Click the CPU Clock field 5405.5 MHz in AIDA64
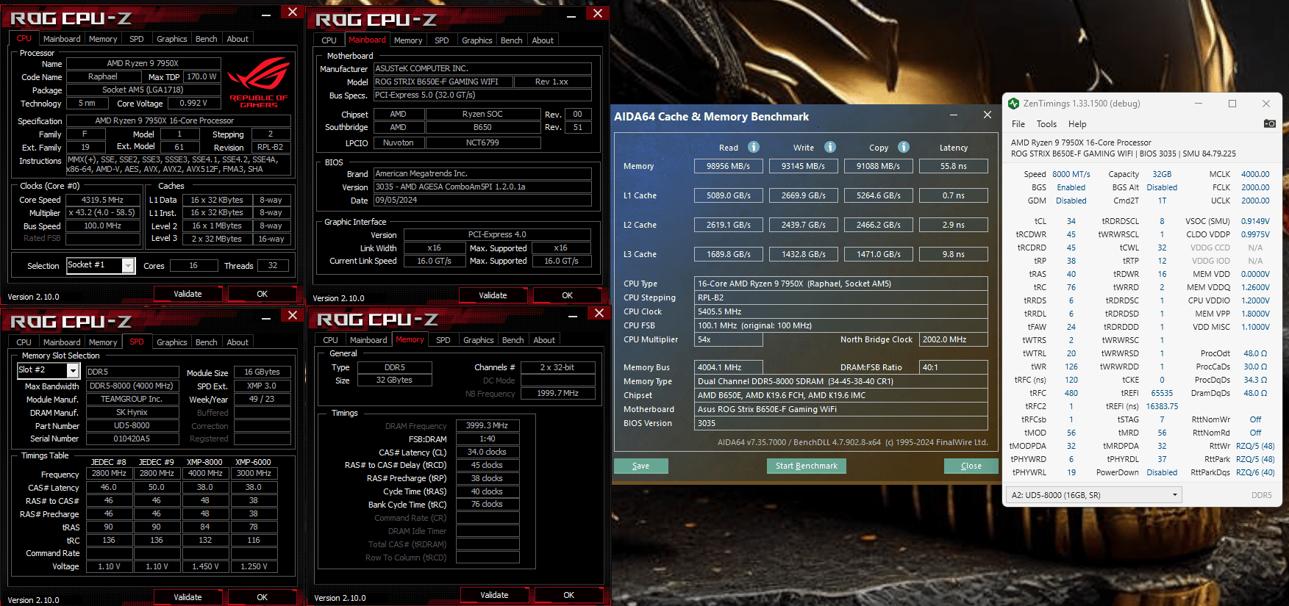This screenshot has height=606, width=1289. click(x=841, y=311)
